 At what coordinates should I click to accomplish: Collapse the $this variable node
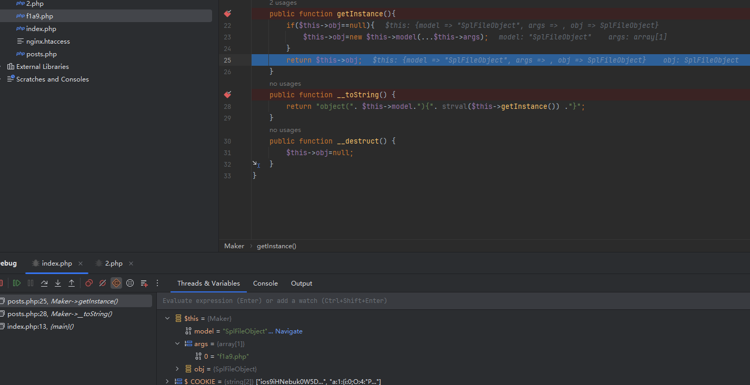pos(167,319)
